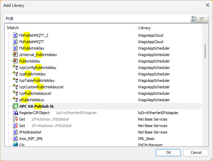Confirm with the OK button
213x161 pixels.
pos(168,153)
